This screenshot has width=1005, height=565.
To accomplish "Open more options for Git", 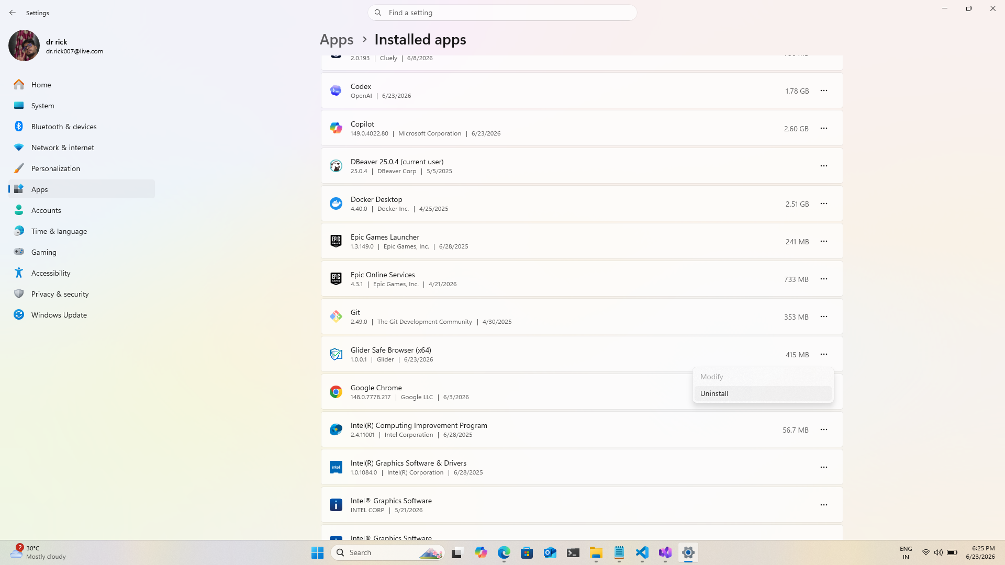I will 824,317.
